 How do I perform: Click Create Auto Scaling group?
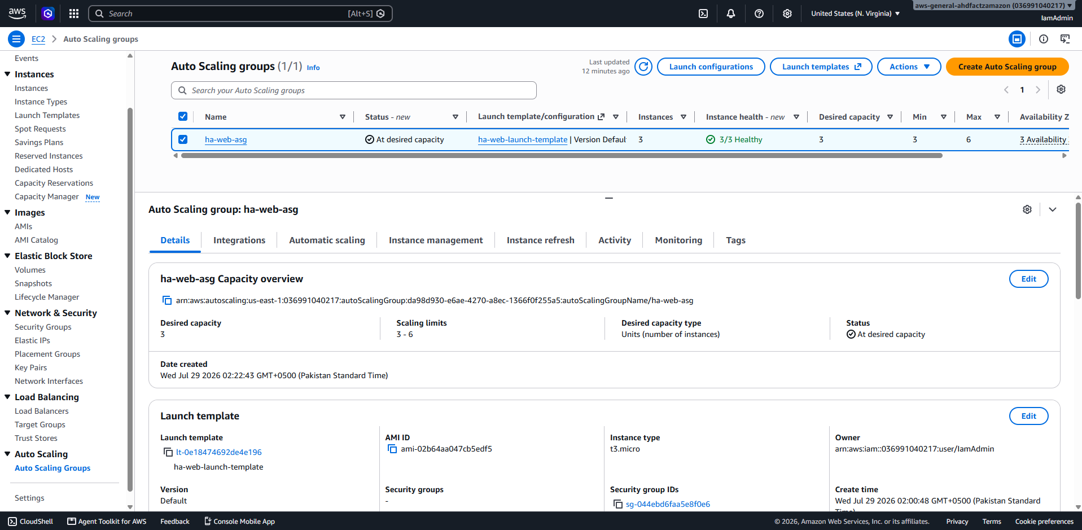pyautogui.click(x=1007, y=67)
